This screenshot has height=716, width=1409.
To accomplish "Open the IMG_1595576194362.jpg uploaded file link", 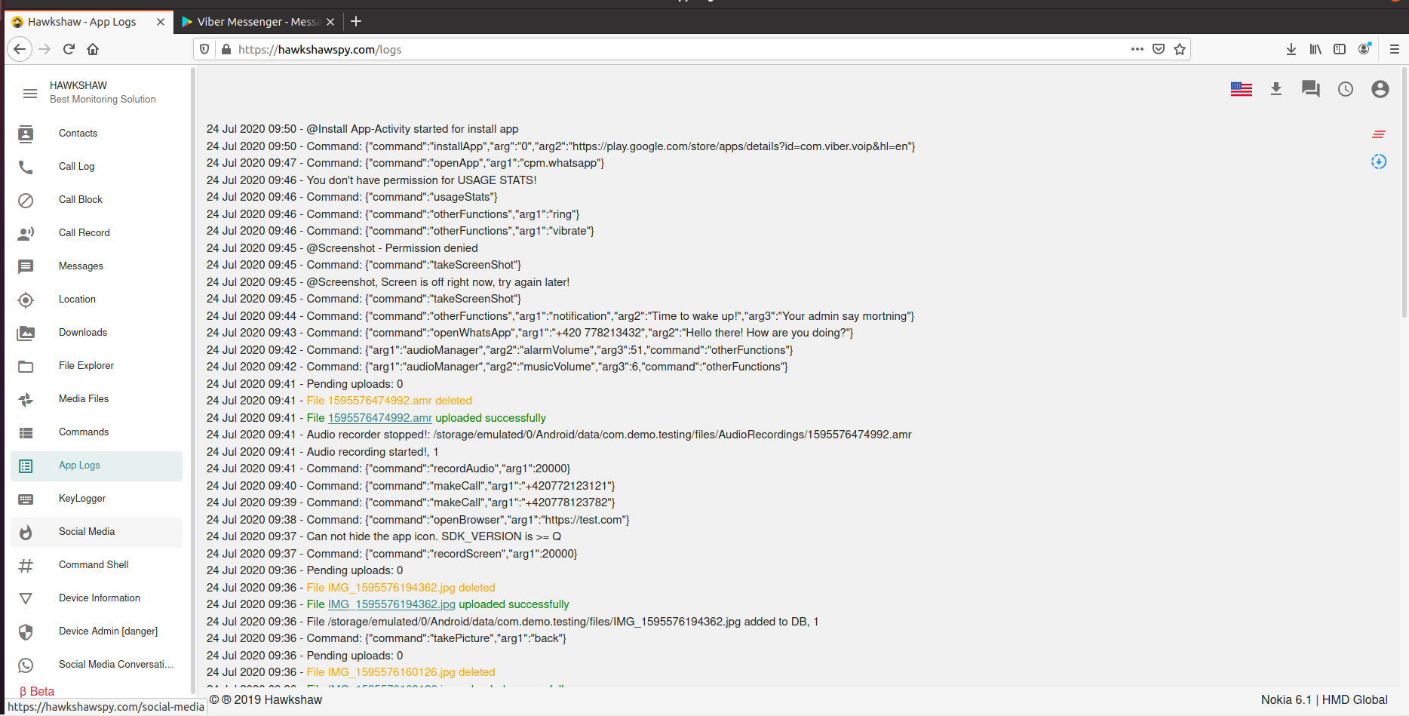I will 391,604.
